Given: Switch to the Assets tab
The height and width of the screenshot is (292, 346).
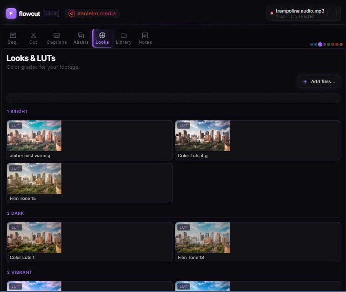Looking at the screenshot, I should (x=81, y=39).
